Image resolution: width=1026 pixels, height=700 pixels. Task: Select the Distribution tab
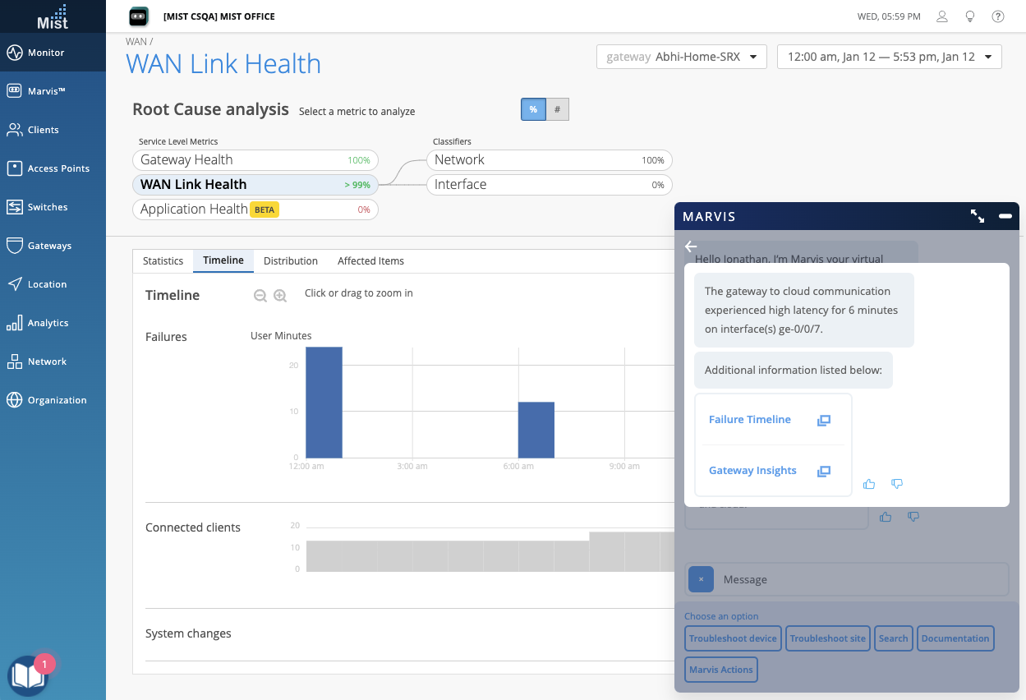pos(291,261)
